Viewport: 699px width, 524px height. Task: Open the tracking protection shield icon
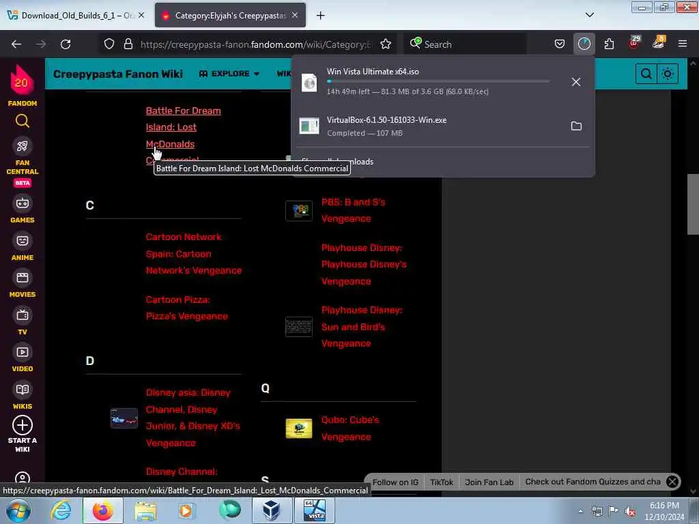109,44
